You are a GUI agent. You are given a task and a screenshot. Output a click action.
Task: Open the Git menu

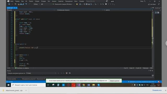(26, 1)
